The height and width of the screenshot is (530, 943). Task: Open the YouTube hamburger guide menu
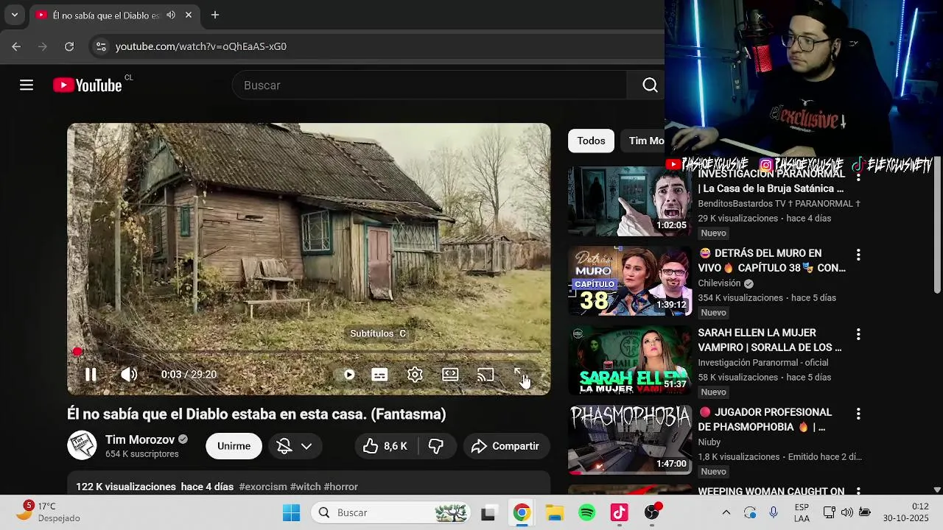coord(27,85)
